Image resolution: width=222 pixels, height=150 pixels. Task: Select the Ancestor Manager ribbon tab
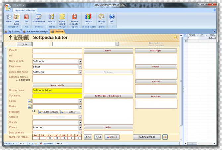point(25,10)
